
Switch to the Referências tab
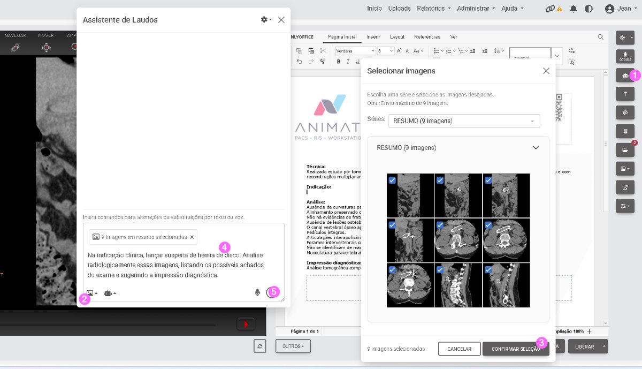427,37
